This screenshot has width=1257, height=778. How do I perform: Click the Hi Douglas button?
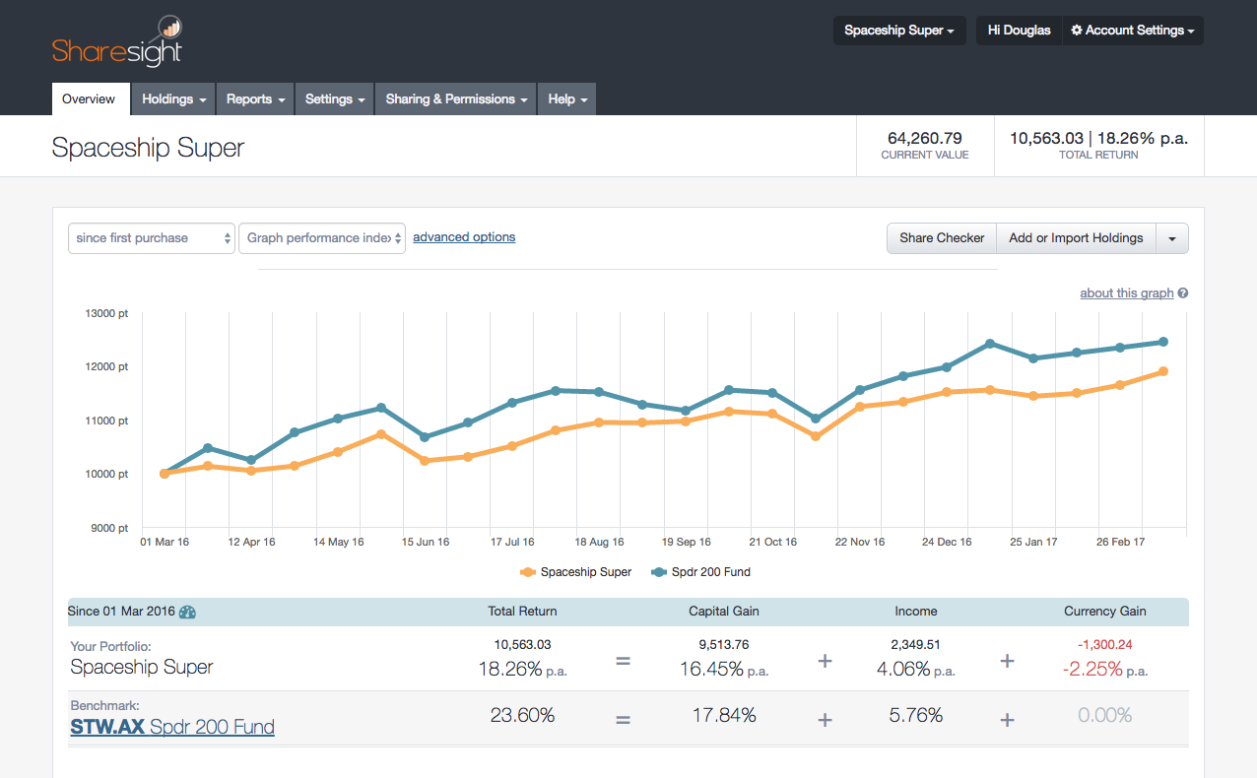[1019, 31]
